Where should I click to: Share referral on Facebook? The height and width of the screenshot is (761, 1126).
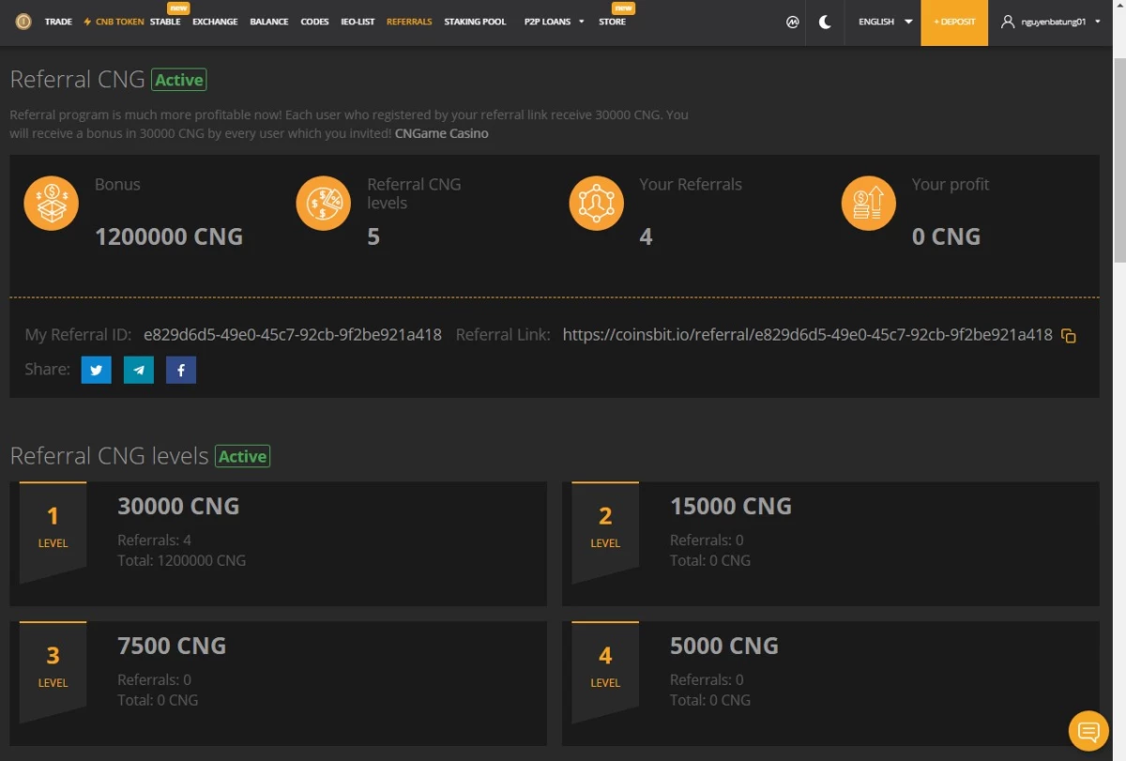point(181,370)
